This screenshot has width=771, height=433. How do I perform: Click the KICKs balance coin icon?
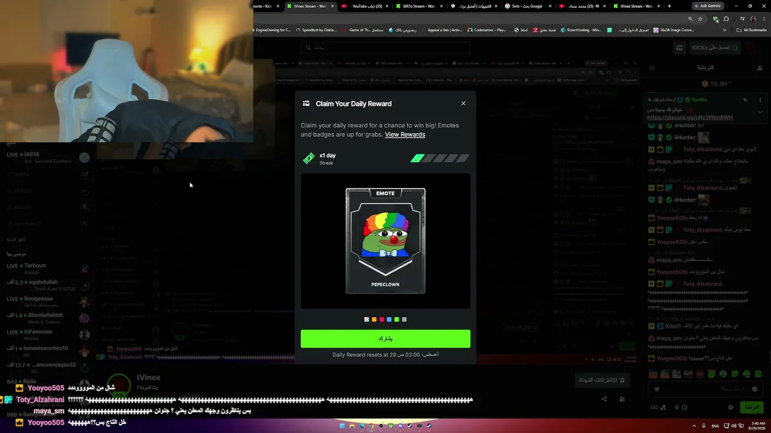click(684, 407)
